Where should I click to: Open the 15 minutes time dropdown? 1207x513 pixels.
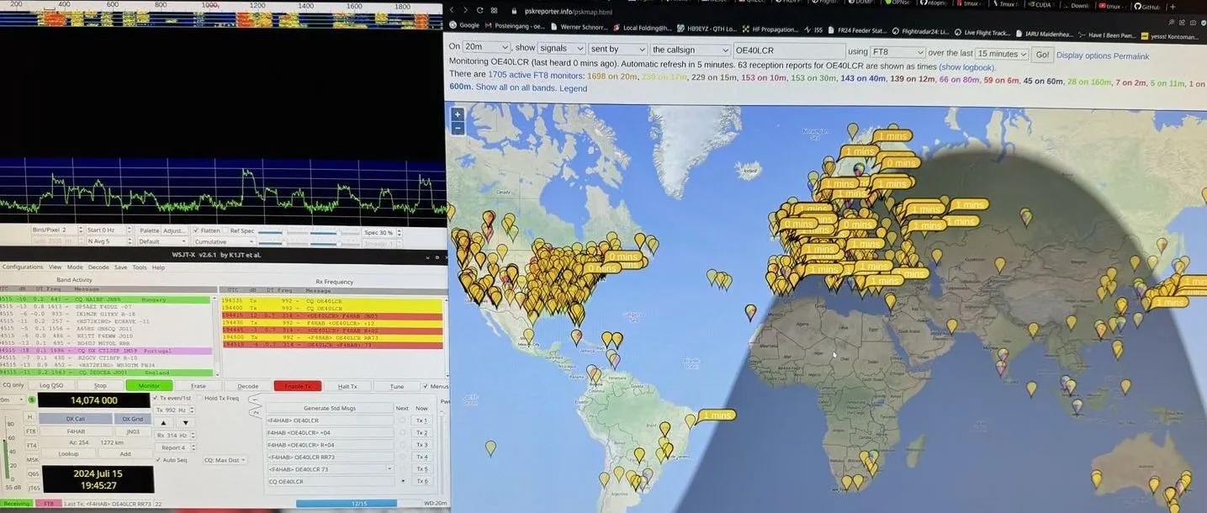(1002, 54)
